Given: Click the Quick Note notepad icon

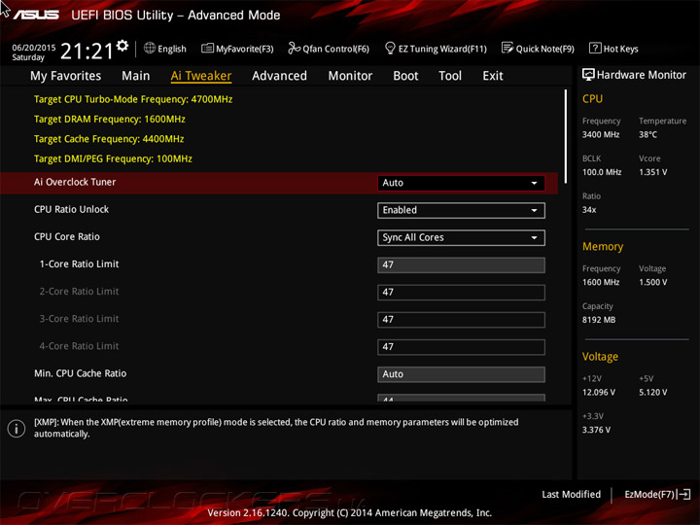Looking at the screenshot, I should point(507,48).
